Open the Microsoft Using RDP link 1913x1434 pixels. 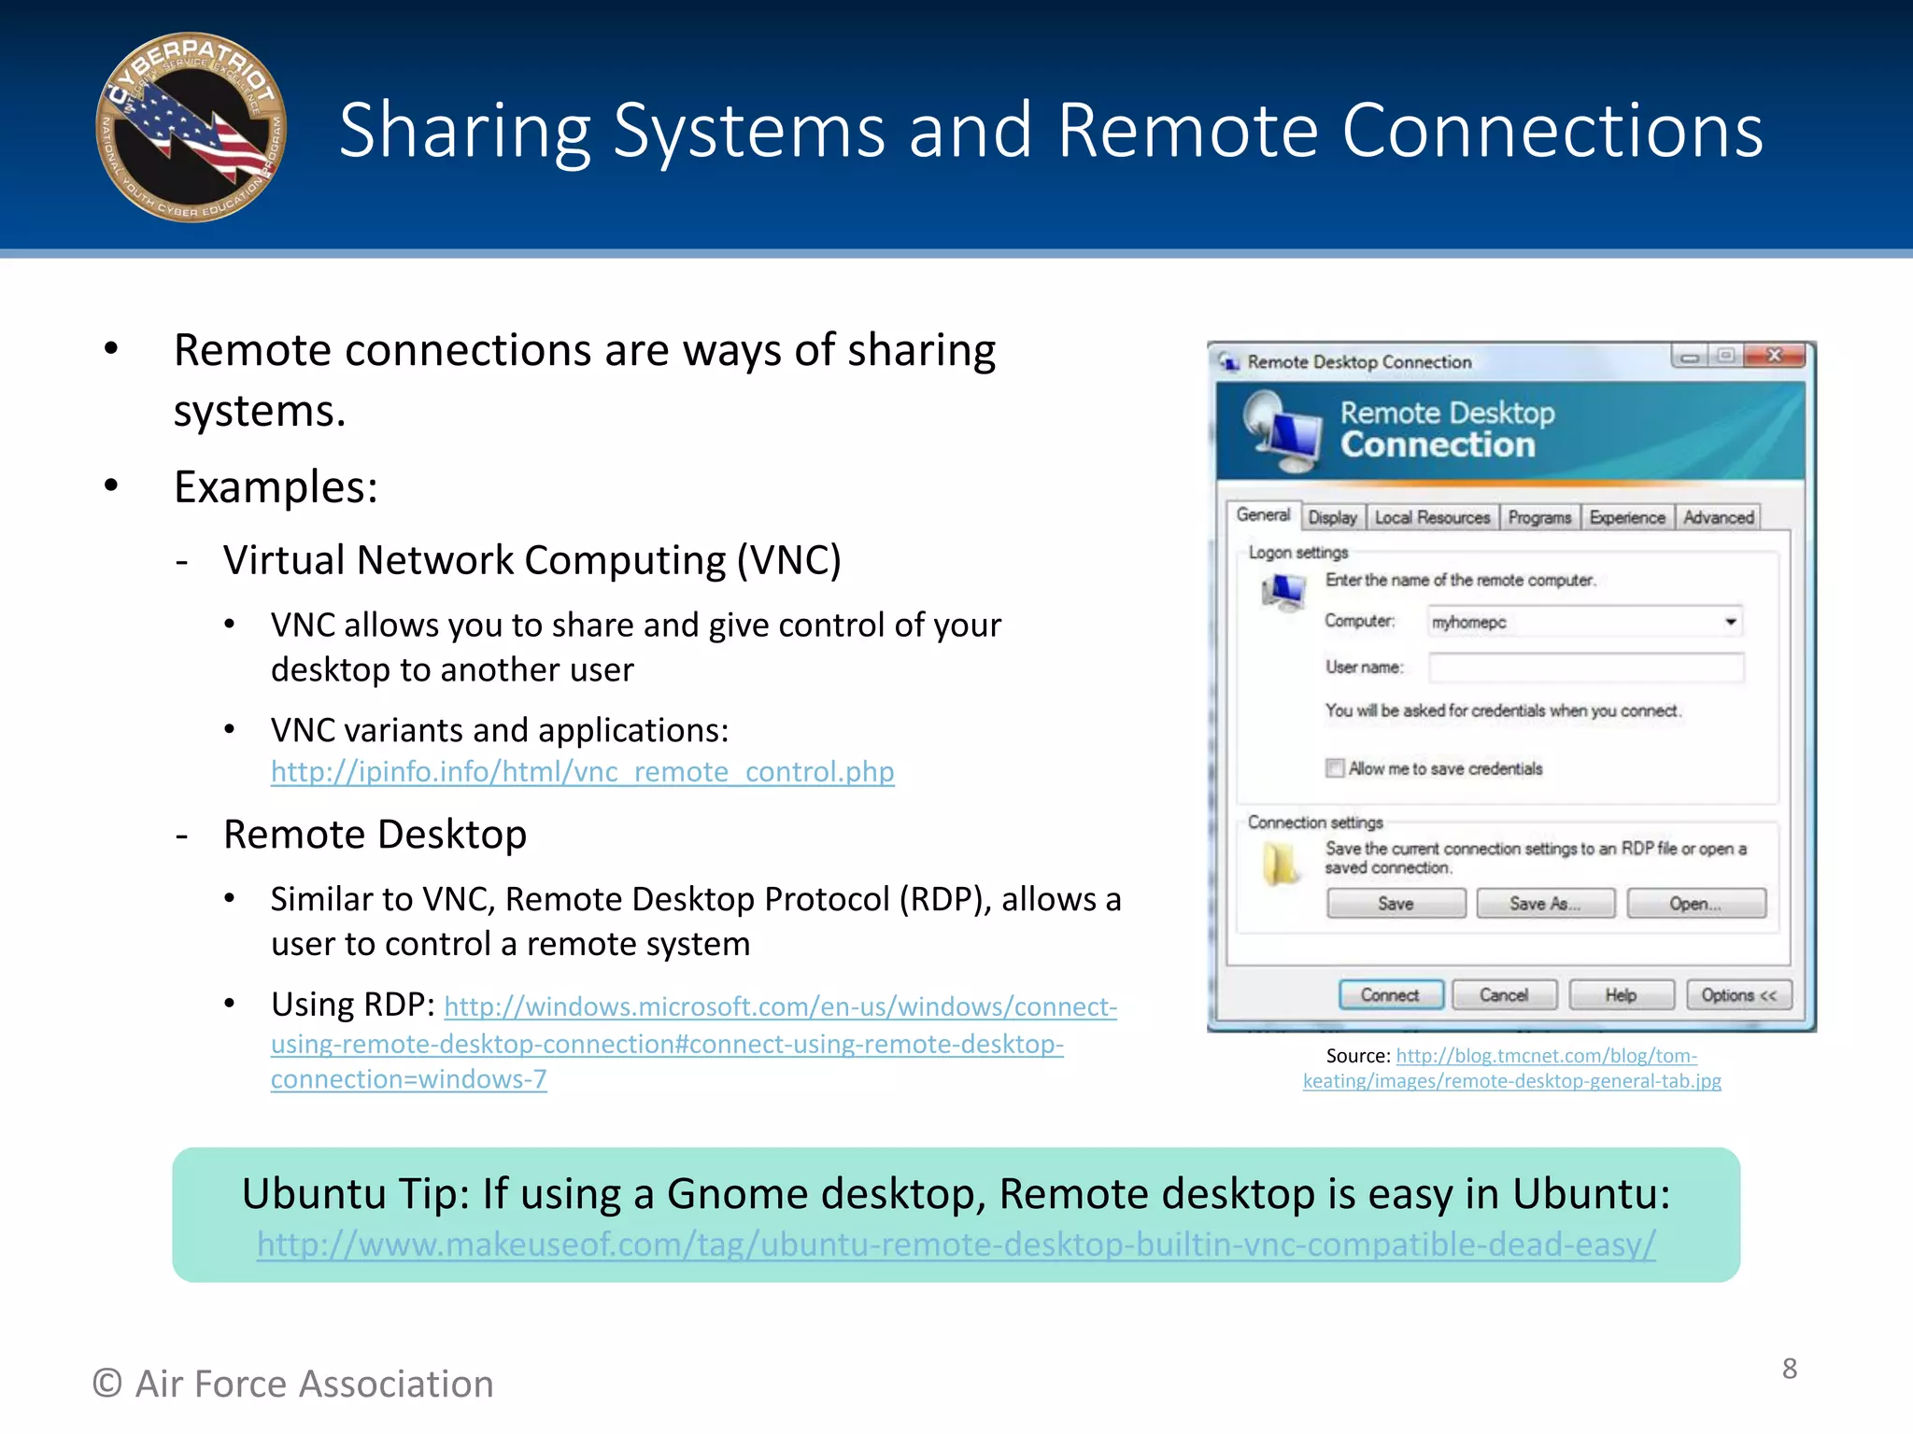(693, 1043)
